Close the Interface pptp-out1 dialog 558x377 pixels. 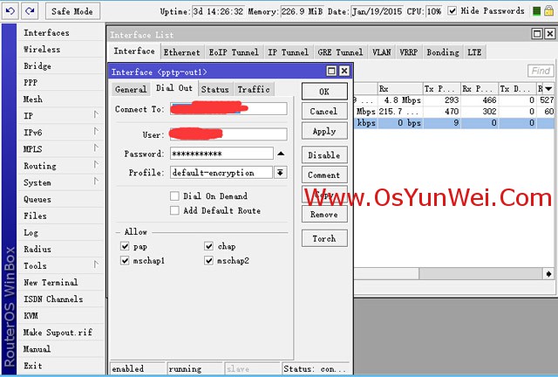point(344,71)
